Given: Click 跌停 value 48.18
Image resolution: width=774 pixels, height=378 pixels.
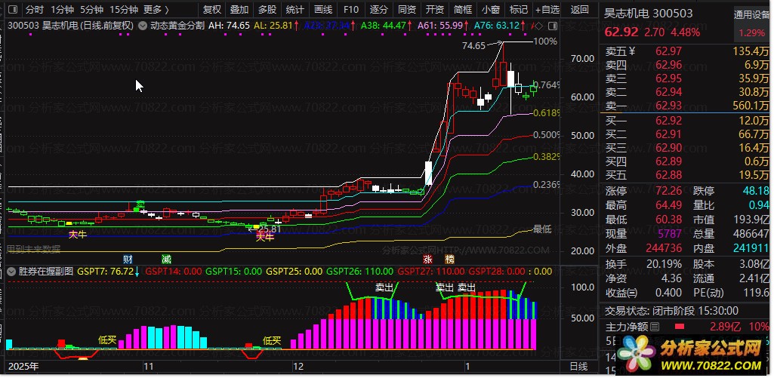Looking at the screenshot, I should pos(756,191).
